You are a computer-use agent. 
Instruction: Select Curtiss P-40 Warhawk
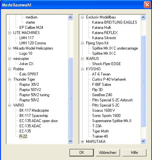(x=109, y=79)
